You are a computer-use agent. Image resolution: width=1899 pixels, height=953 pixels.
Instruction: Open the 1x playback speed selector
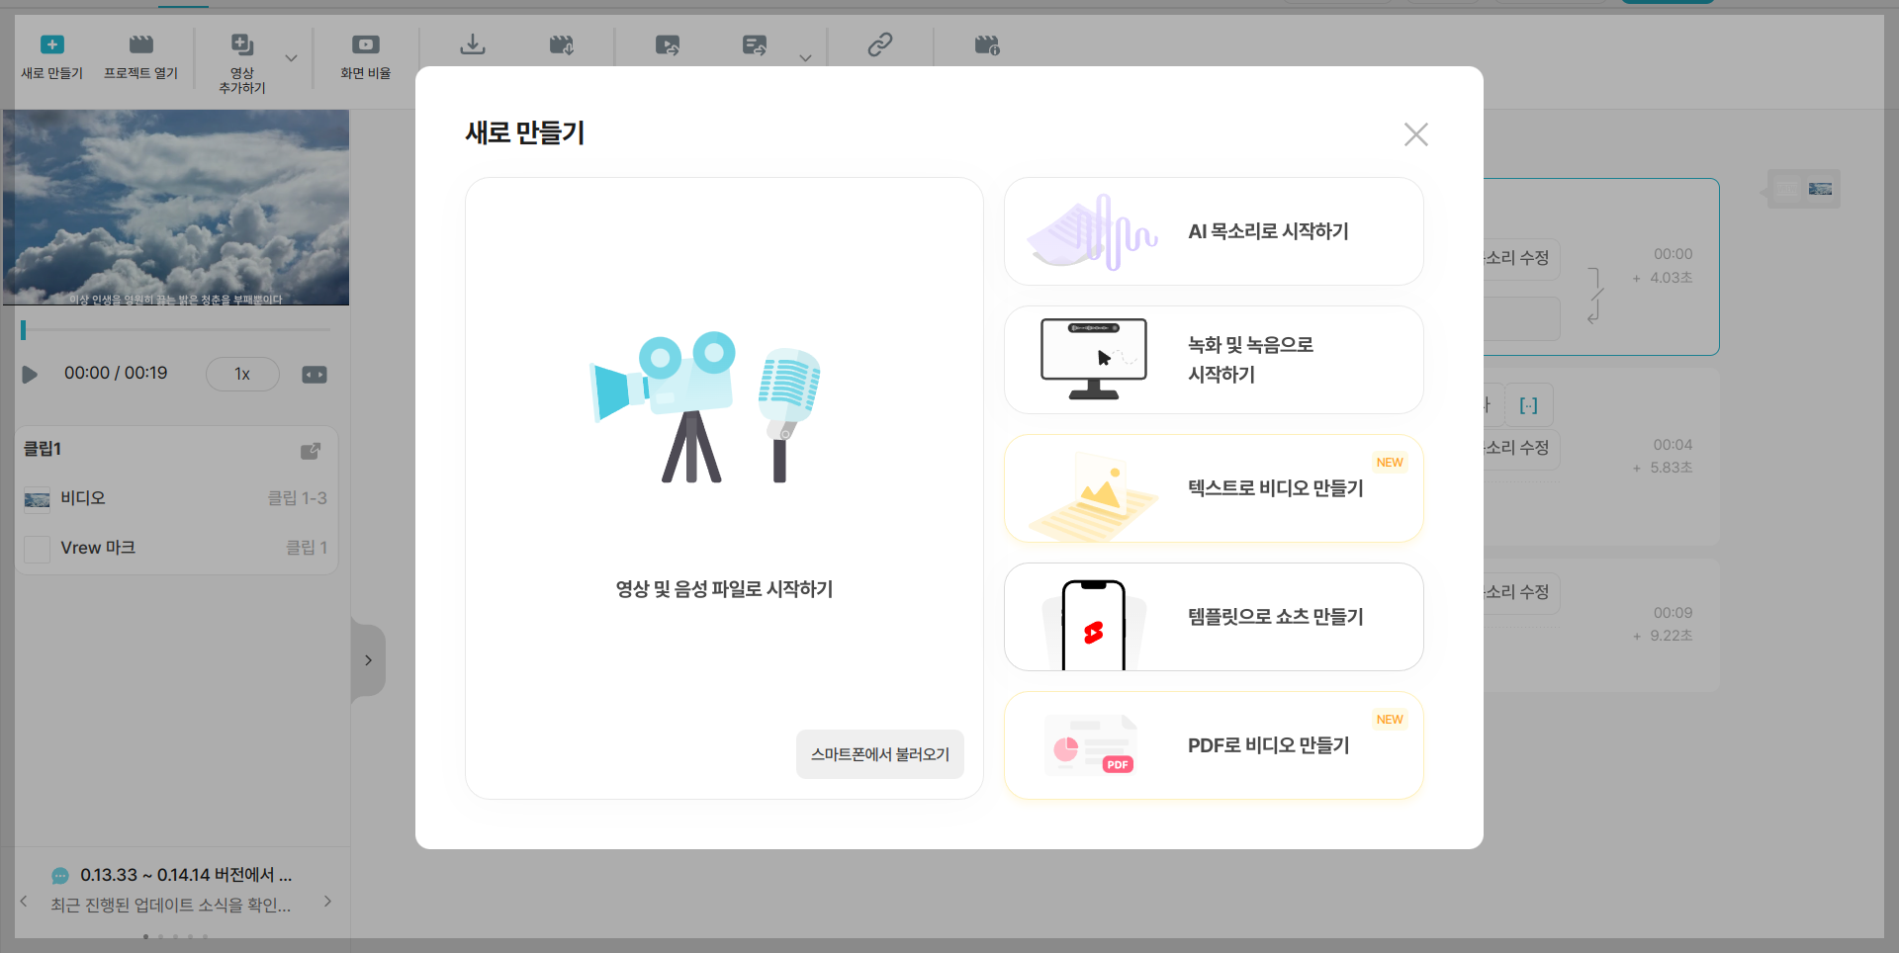pos(241,374)
